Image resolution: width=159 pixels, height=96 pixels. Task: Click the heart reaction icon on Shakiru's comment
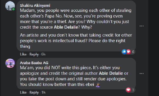[x=128, y=52]
